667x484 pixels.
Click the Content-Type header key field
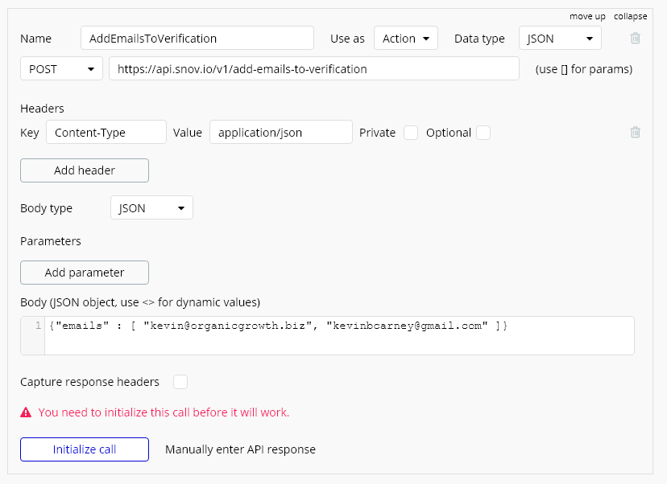click(106, 133)
